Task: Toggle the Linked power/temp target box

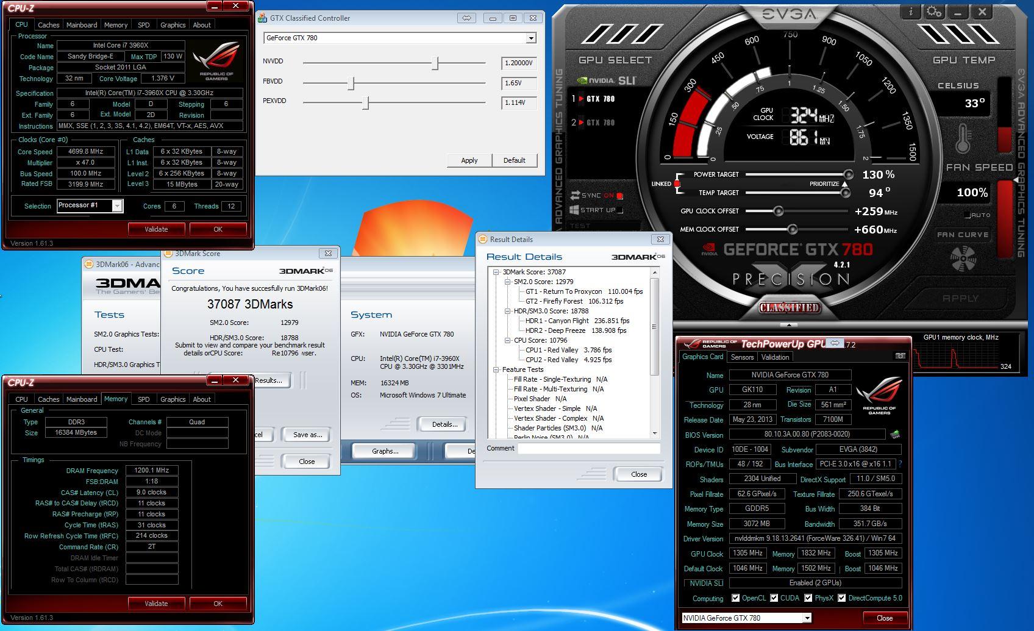Action: [x=677, y=184]
